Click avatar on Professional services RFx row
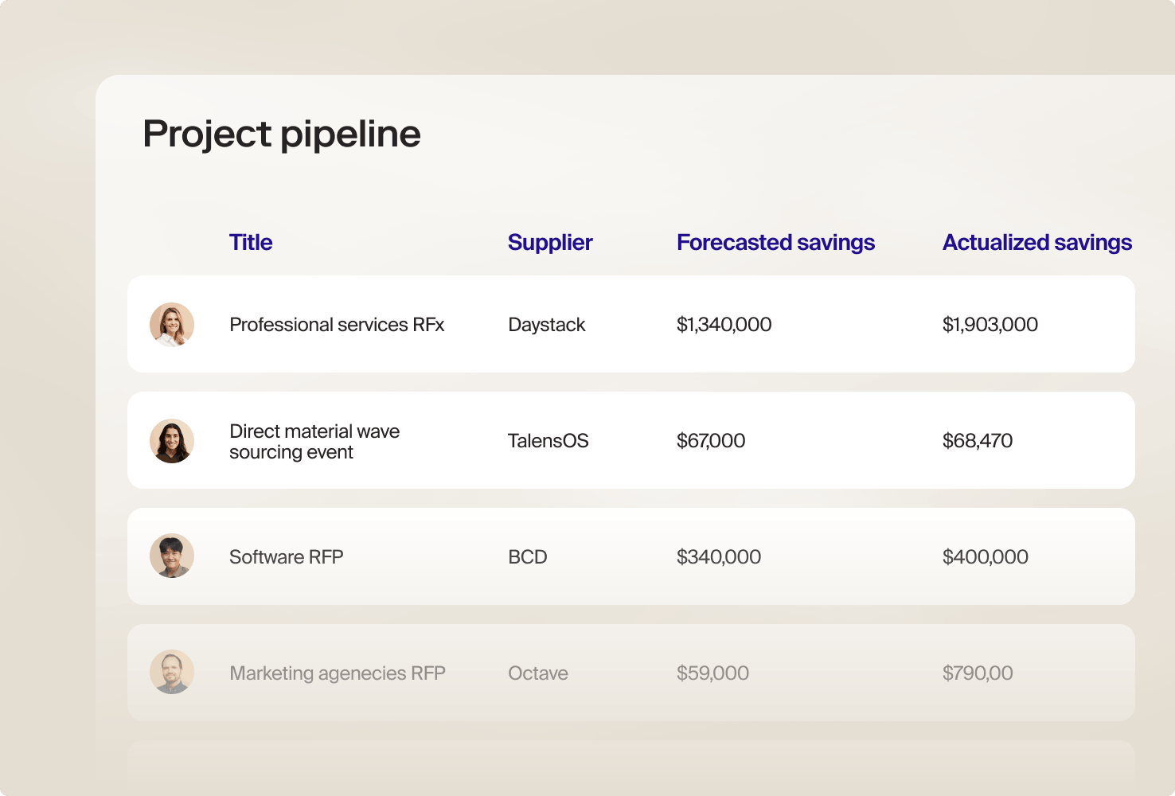1175x796 pixels. [172, 325]
